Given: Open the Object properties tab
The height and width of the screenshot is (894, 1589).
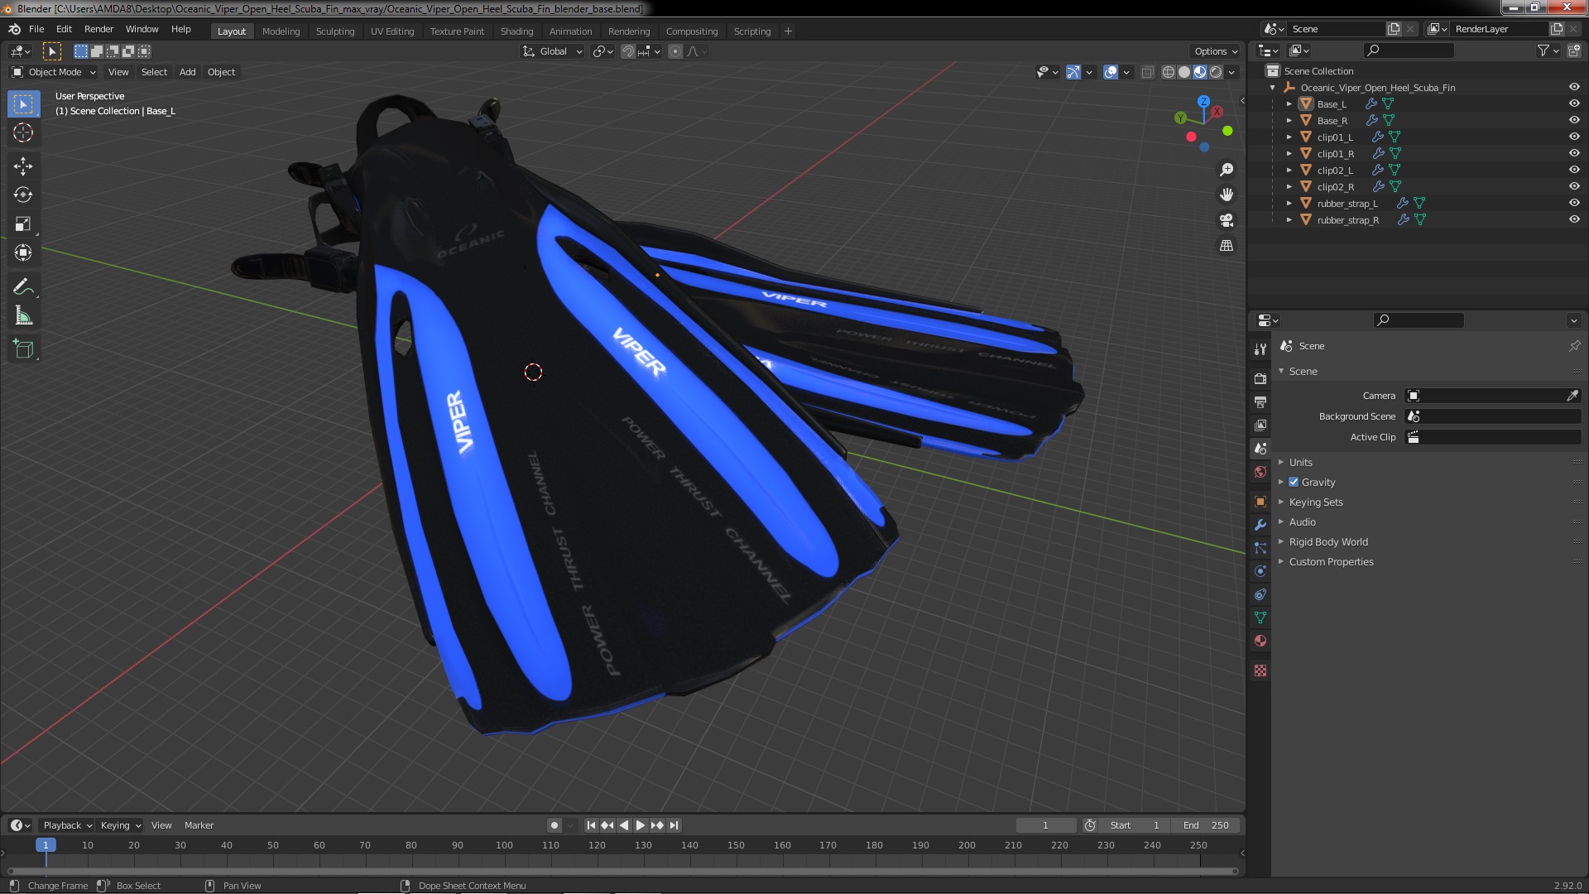Looking at the screenshot, I should [1260, 502].
